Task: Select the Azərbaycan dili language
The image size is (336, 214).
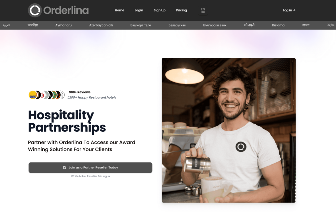Action: tap(101, 25)
